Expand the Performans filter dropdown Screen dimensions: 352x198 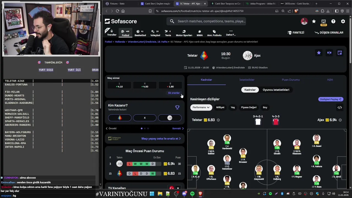[201, 108]
